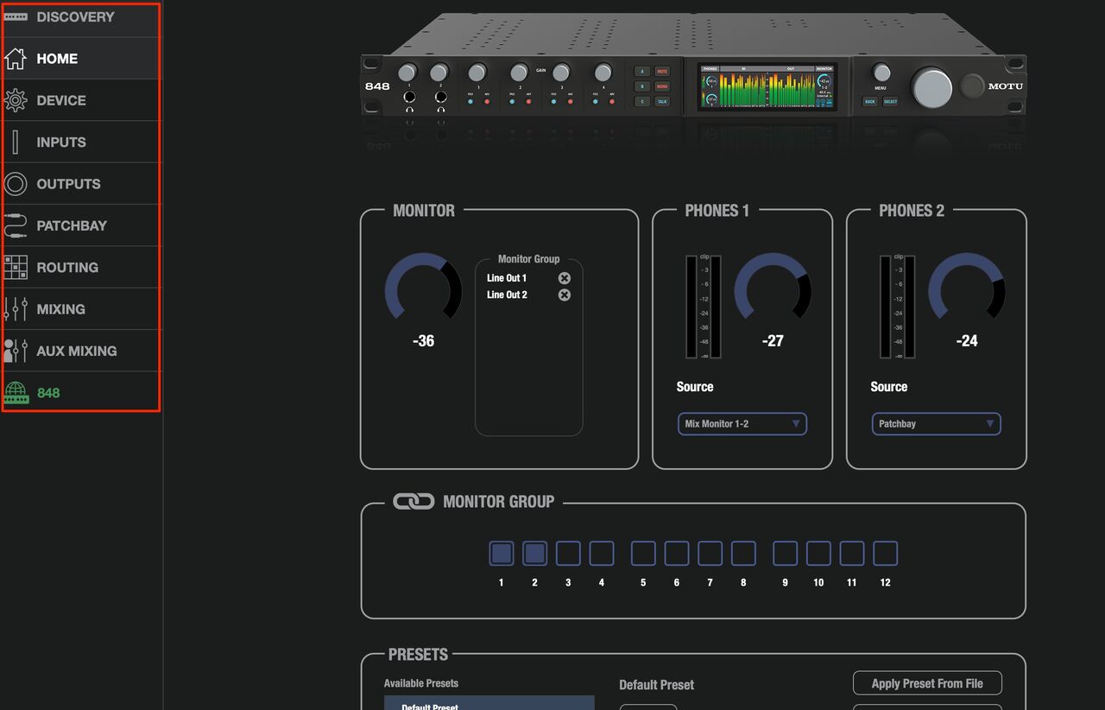Click the "Line Out 2" entry text

[x=507, y=295]
